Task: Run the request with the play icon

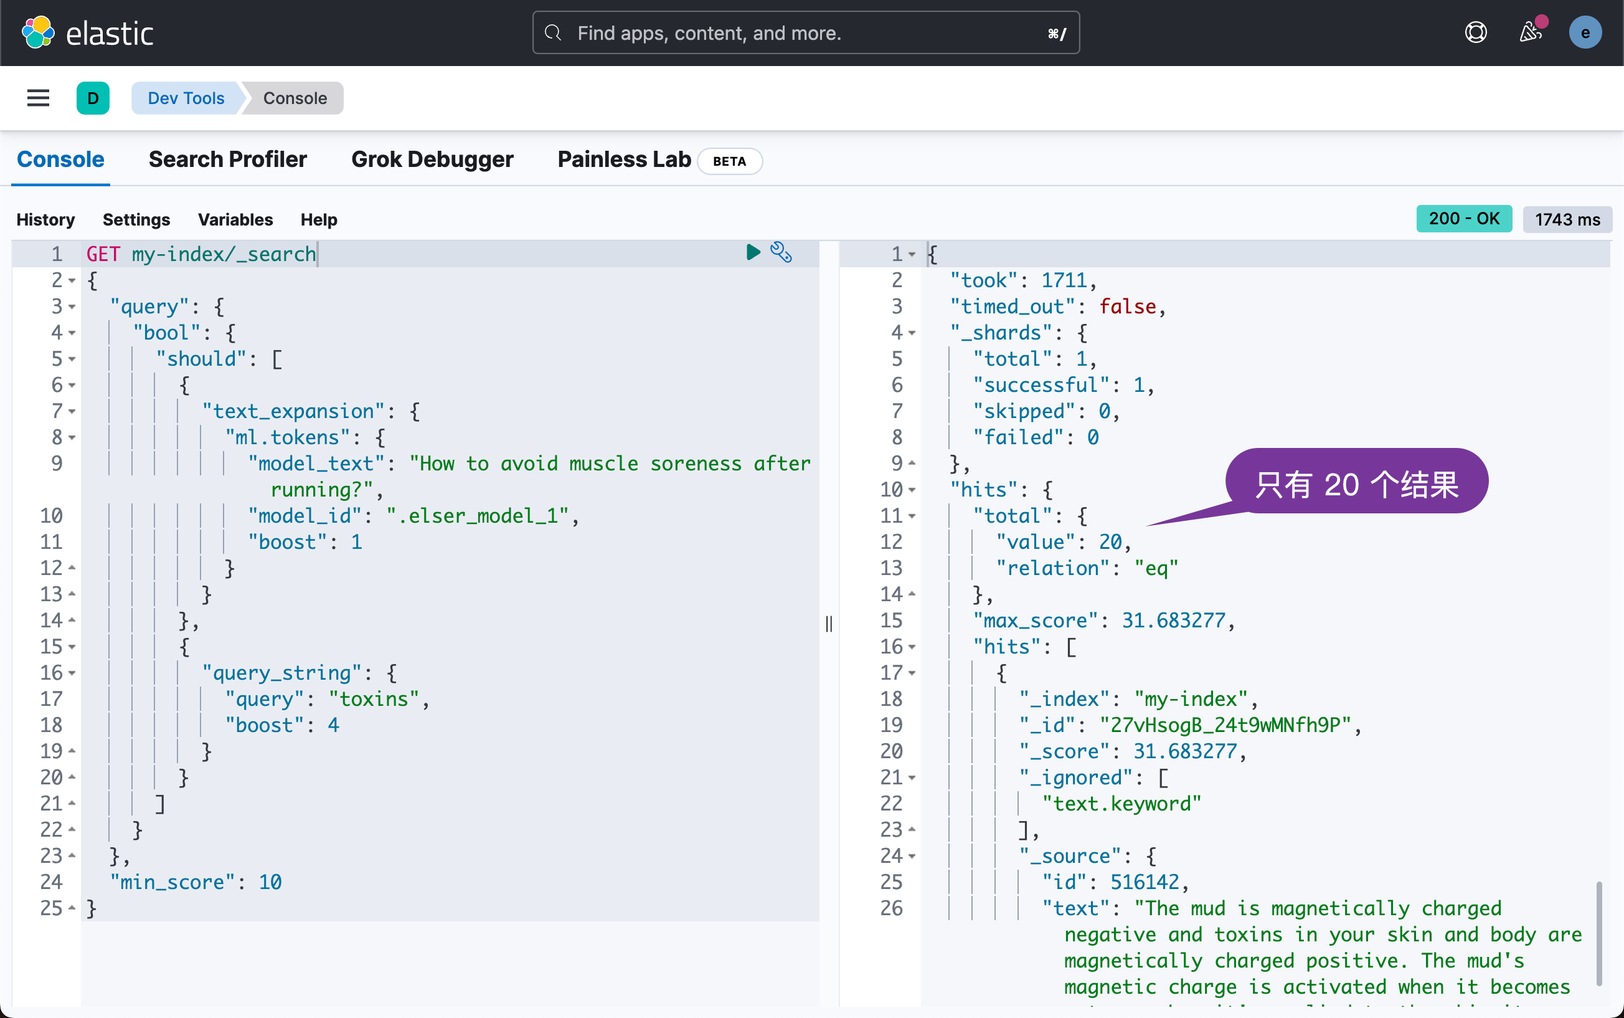Action: coord(753,252)
